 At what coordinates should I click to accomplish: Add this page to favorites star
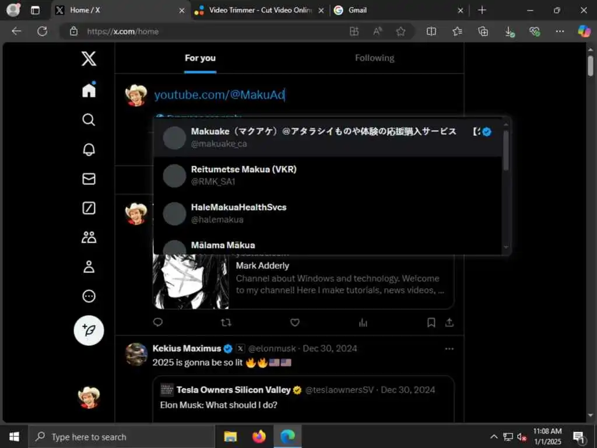[x=401, y=32]
